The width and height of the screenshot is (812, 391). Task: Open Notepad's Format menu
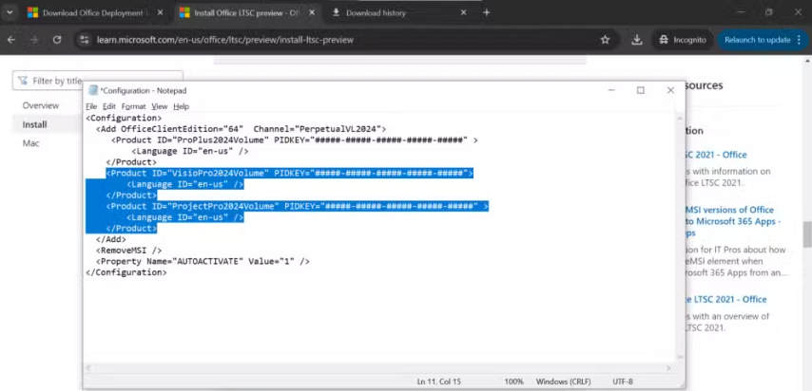coord(134,106)
